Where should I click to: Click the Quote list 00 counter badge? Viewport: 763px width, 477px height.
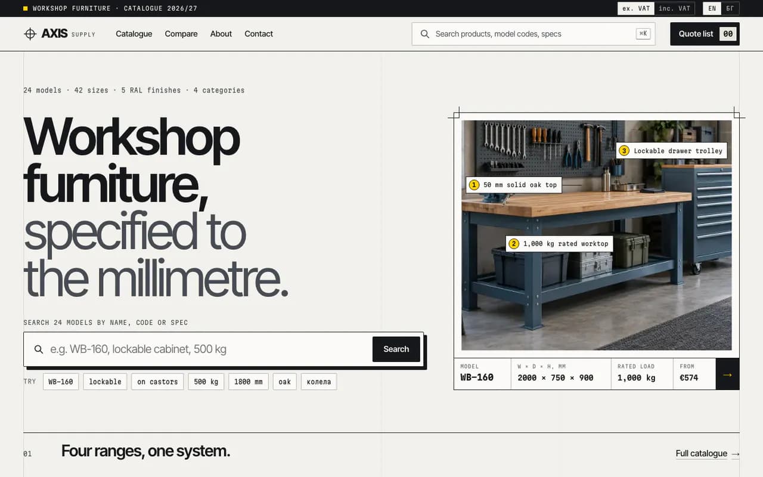pyautogui.click(x=728, y=34)
